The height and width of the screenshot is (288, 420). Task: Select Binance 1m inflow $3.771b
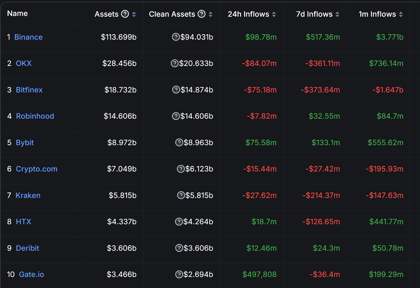(390, 37)
